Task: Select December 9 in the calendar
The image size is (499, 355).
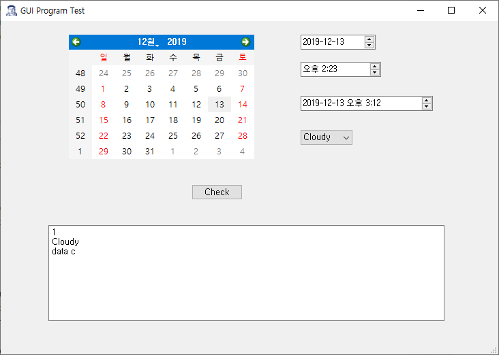Action: [126, 105]
